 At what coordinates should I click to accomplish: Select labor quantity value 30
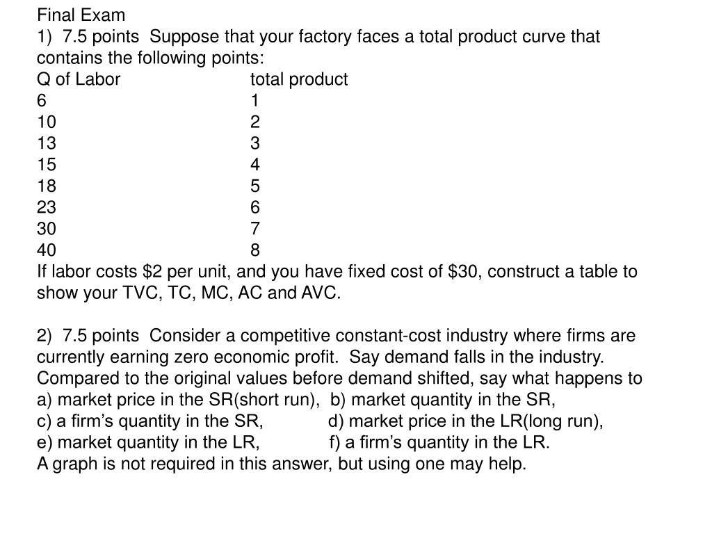47,228
